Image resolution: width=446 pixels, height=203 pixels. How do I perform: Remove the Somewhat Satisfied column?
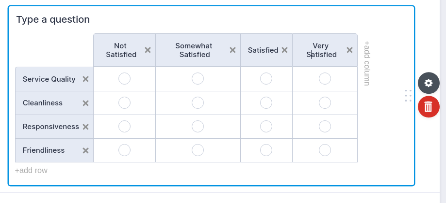point(232,50)
